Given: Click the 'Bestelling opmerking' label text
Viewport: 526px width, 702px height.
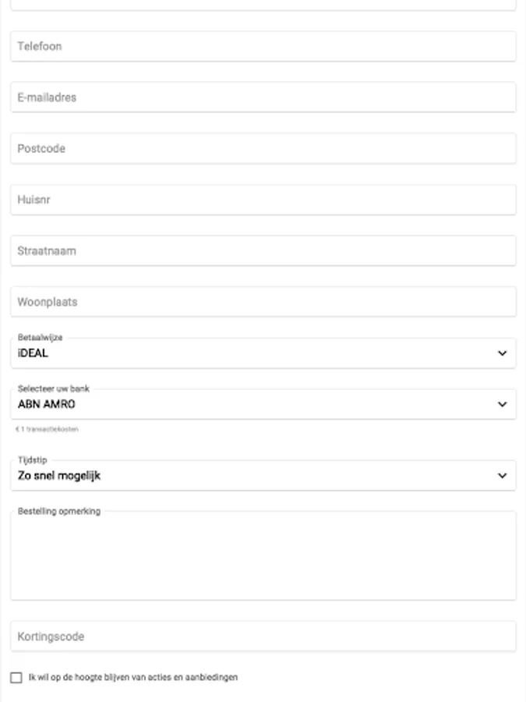Looking at the screenshot, I should [58, 512].
